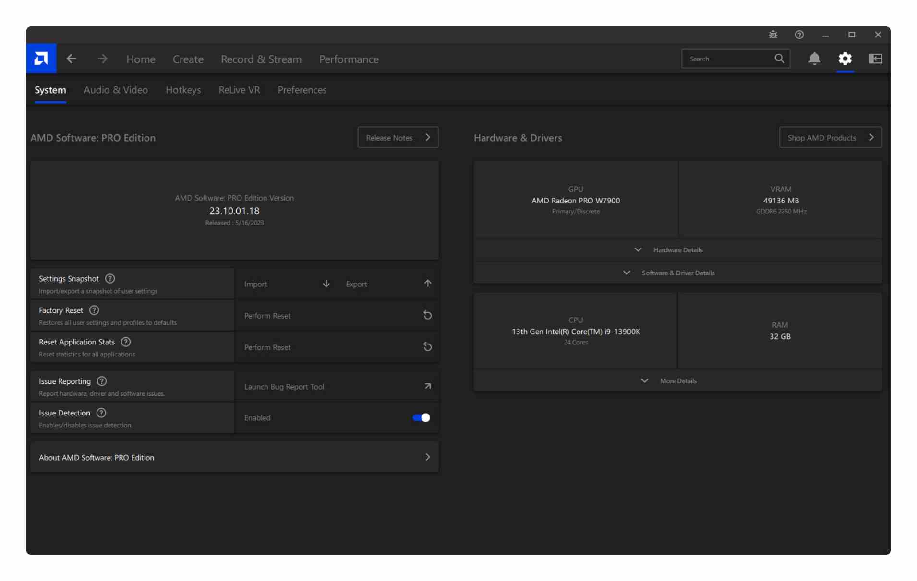917x581 pixels.
Task: Toggle the sidebar panel icon
Action: (x=876, y=59)
